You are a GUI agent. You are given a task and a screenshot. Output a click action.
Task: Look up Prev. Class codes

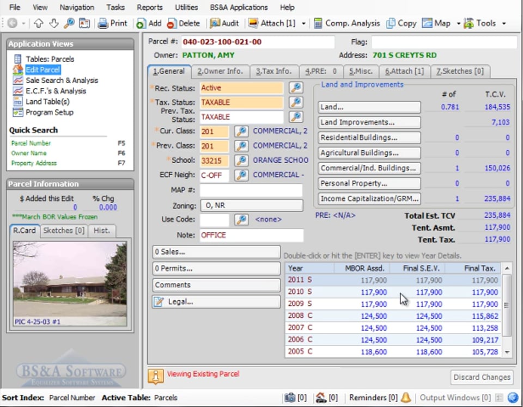(x=241, y=146)
